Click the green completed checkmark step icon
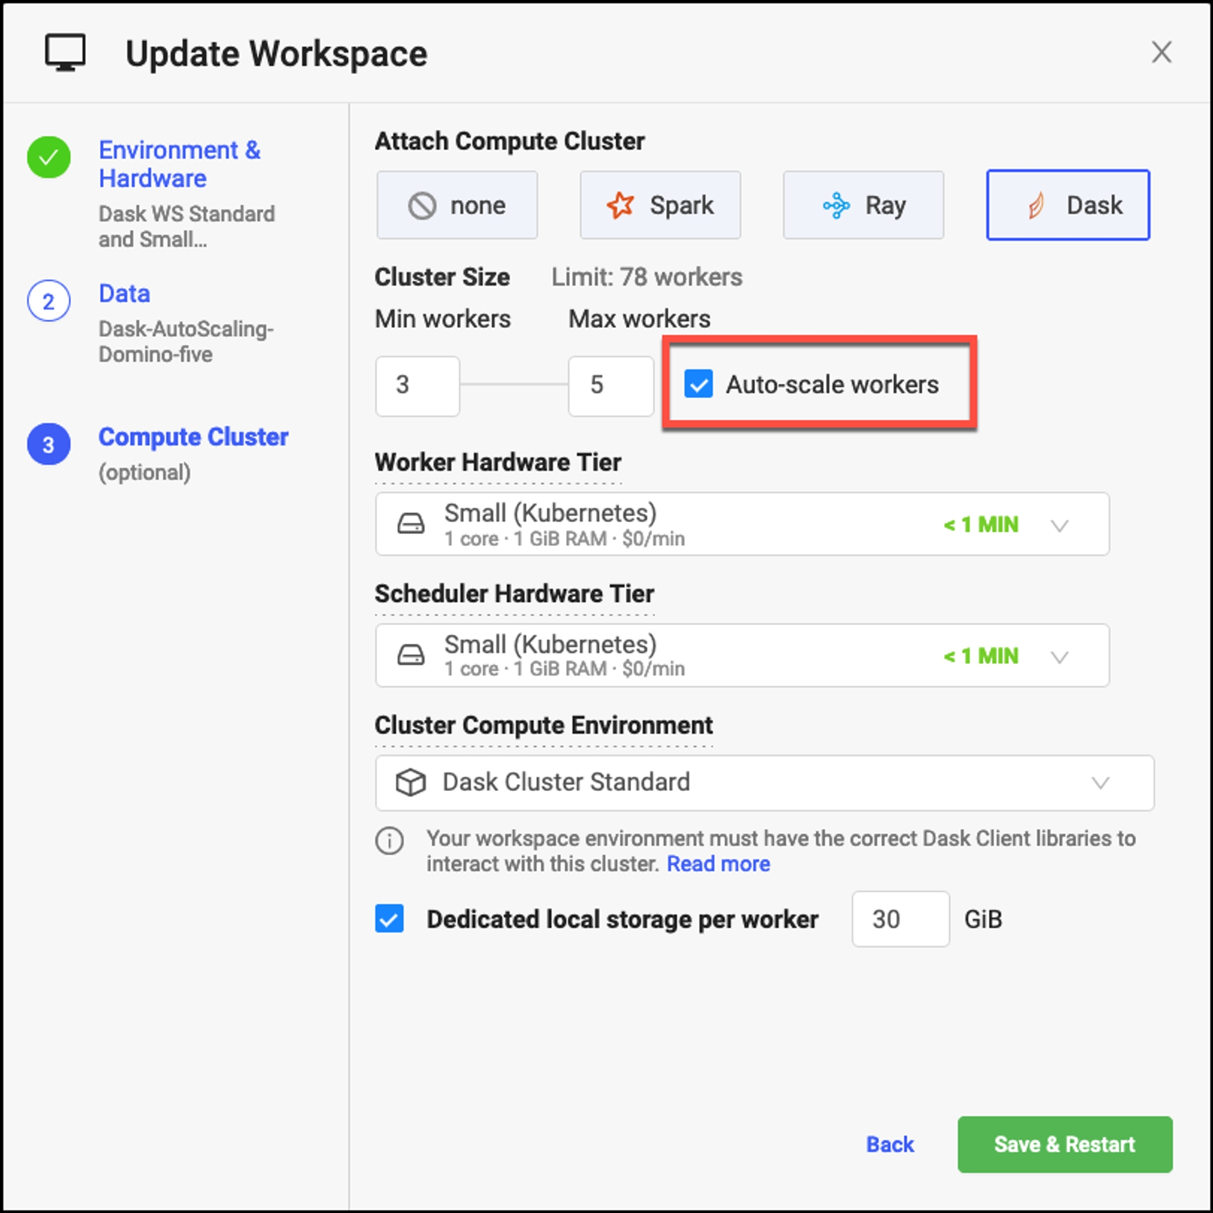 coord(49,157)
